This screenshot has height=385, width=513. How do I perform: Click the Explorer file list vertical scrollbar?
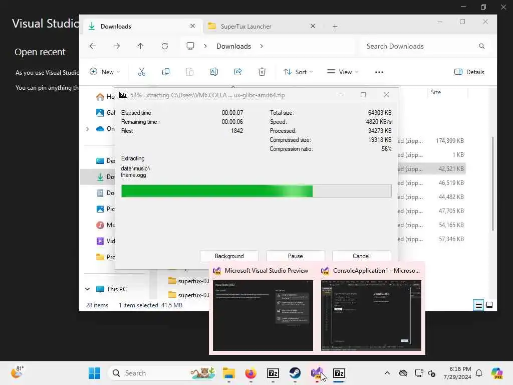click(x=493, y=184)
